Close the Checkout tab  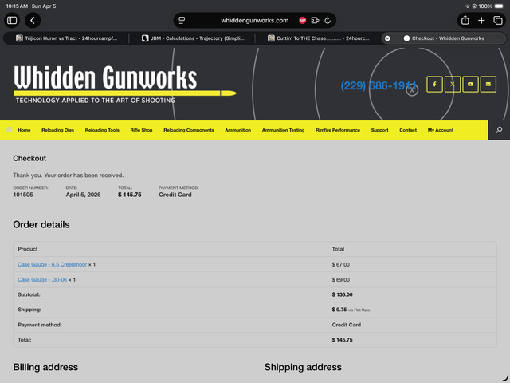387,38
